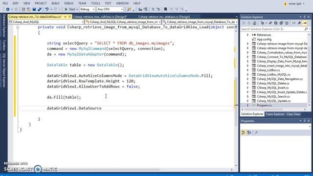Viewport: 313px width, 176px height.
Task: Click the New Project toolbar icon
Action: click(23, 9)
